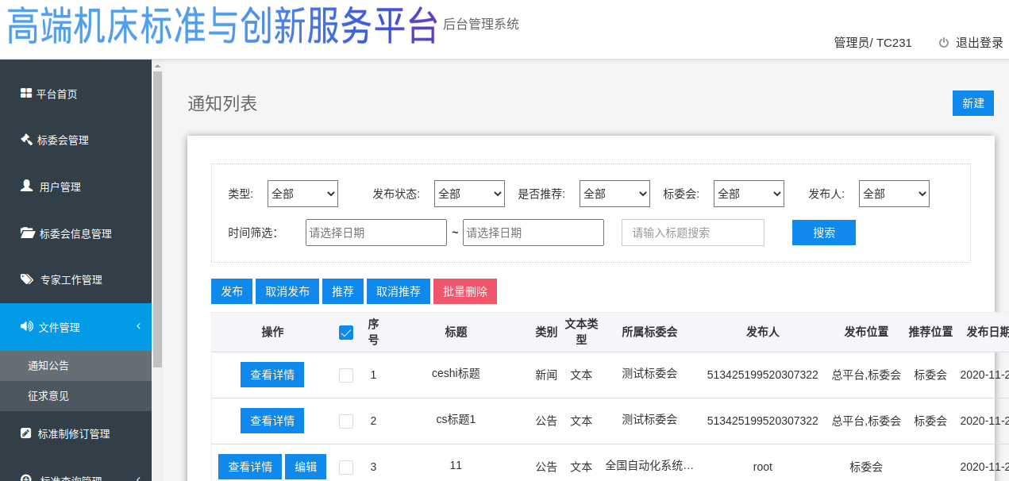
Task: Uncheck the select-all checkbox in table header
Action: pos(346,333)
